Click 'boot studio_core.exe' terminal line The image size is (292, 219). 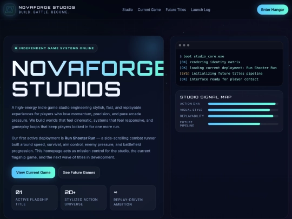click(x=202, y=56)
